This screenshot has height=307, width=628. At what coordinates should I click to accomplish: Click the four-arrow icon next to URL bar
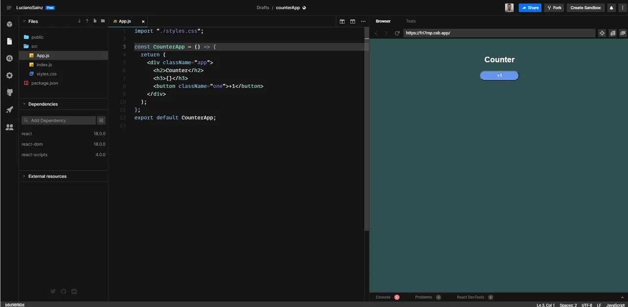(x=602, y=33)
